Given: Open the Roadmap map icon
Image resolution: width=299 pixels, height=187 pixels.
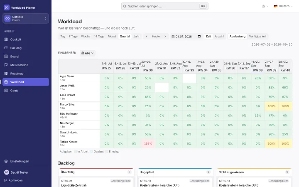Looking at the screenshot, I should point(6,74).
